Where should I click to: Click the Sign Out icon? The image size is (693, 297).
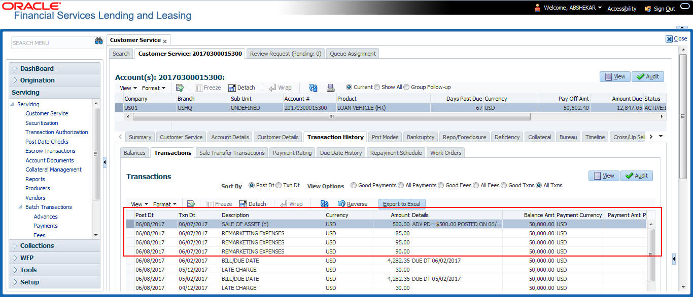647,9
